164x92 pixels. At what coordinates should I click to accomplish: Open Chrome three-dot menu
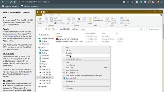pos(161,2)
